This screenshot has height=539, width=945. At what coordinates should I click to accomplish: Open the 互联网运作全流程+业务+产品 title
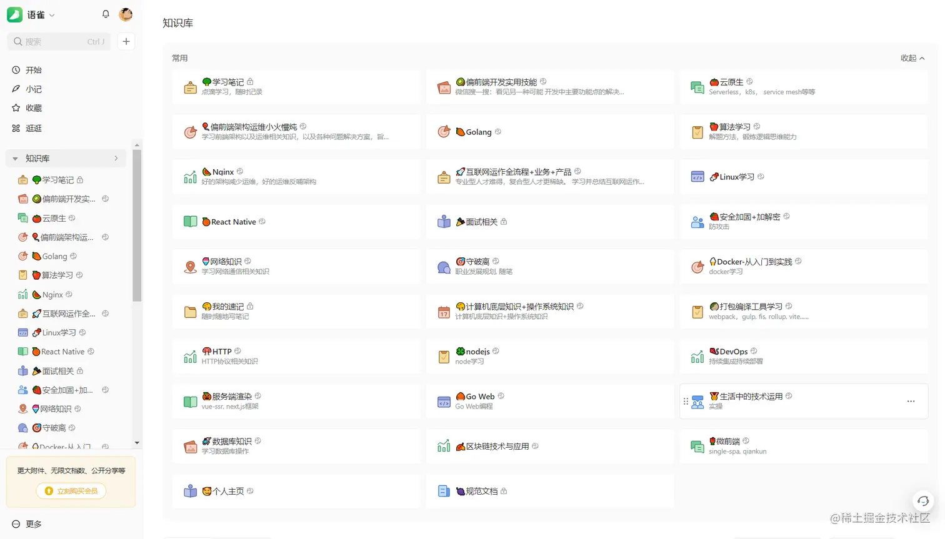514,172
